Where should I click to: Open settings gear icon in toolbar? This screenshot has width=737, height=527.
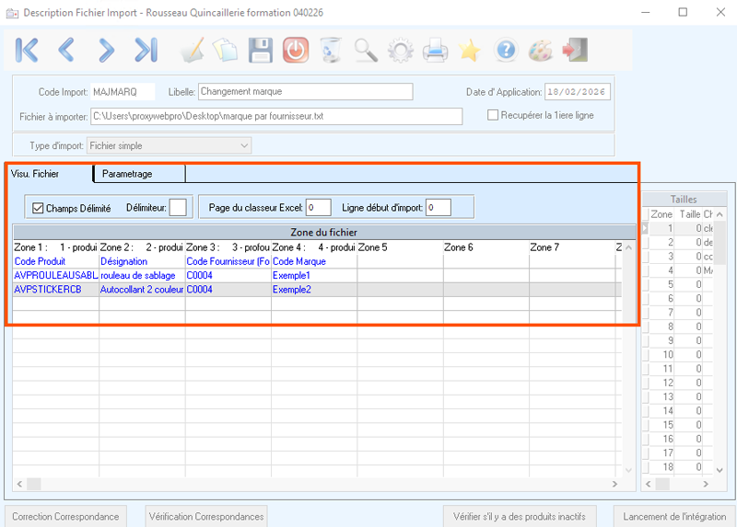(401, 51)
